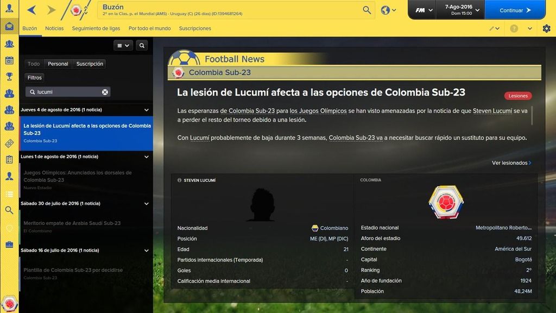Open the briefcase icon in sidebar
The width and height of the screenshot is (556, 313).
[x=9, y=245]
